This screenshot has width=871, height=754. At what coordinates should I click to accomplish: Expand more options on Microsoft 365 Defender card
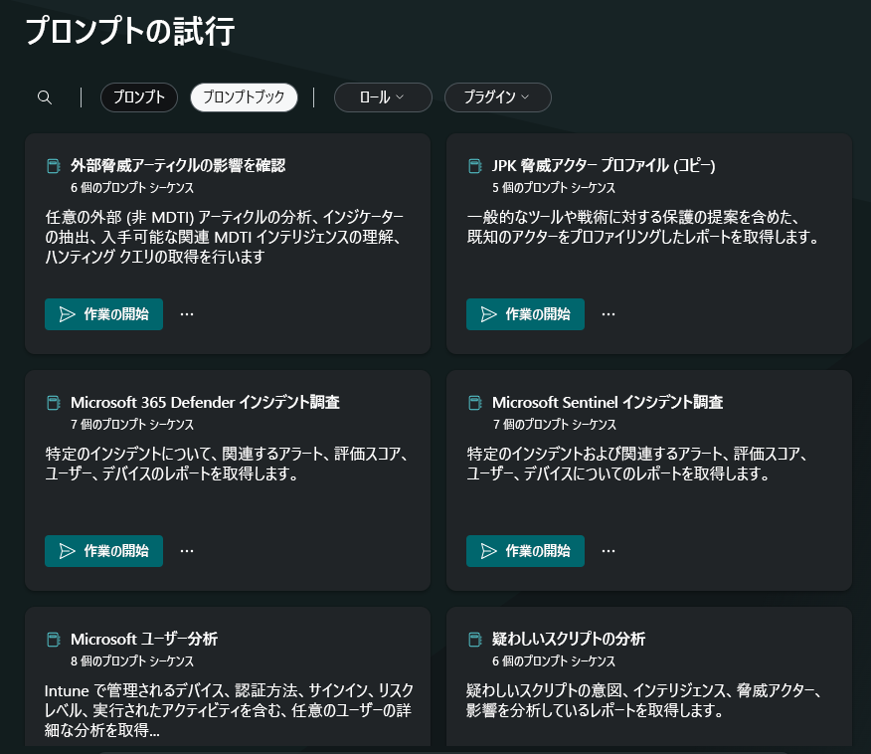pos(186,550)
